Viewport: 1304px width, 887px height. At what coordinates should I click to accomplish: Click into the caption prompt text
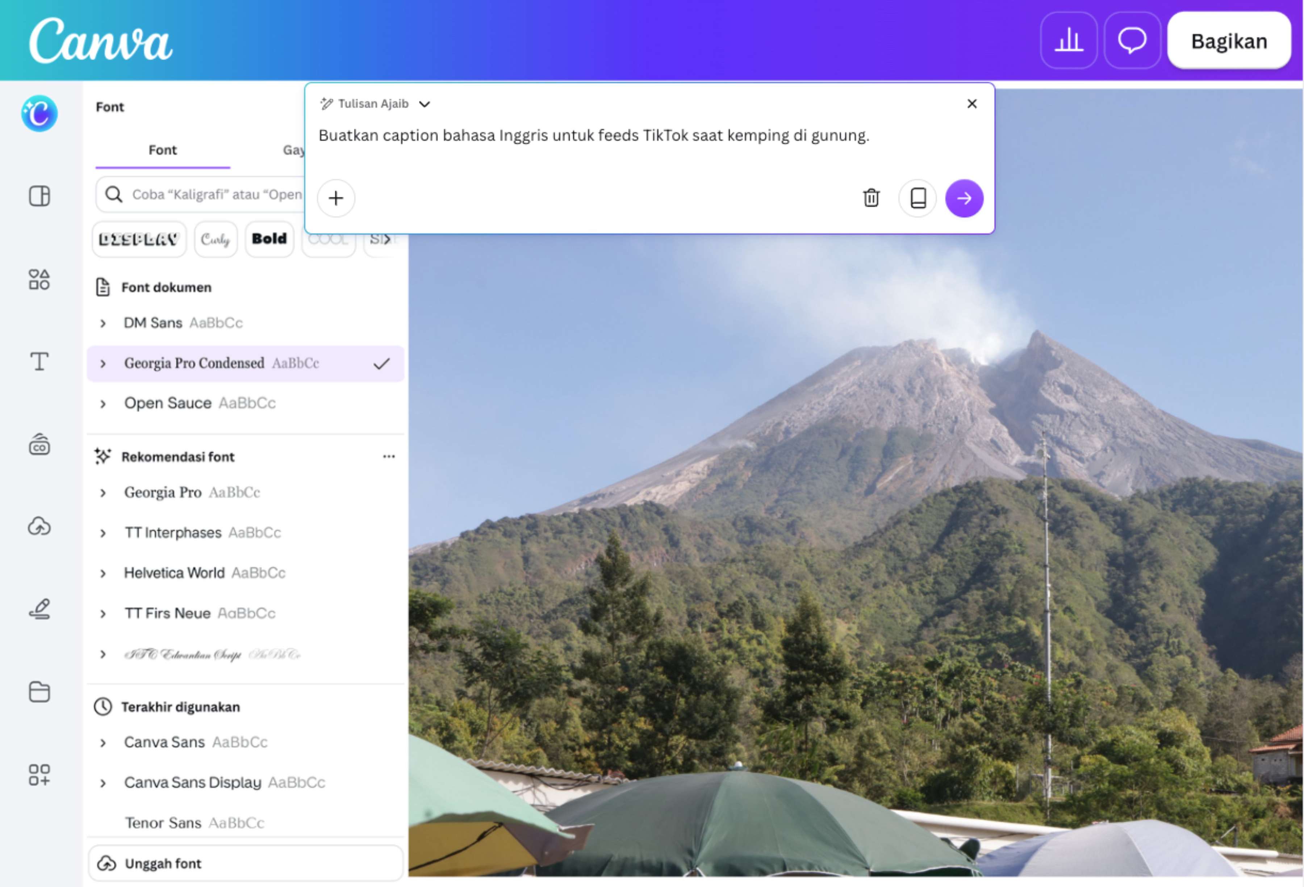594,136
